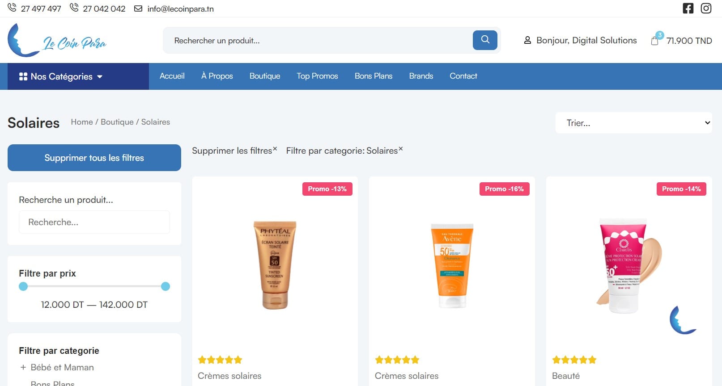The width and height of the screenshot is (722, 386).
Task: Click phone number 27 497 497
Action: [x=41, y=9]
